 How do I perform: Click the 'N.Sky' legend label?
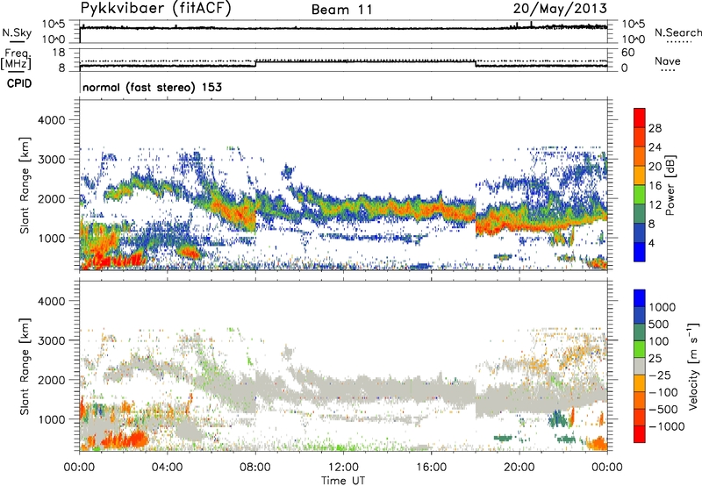[17, 32]
